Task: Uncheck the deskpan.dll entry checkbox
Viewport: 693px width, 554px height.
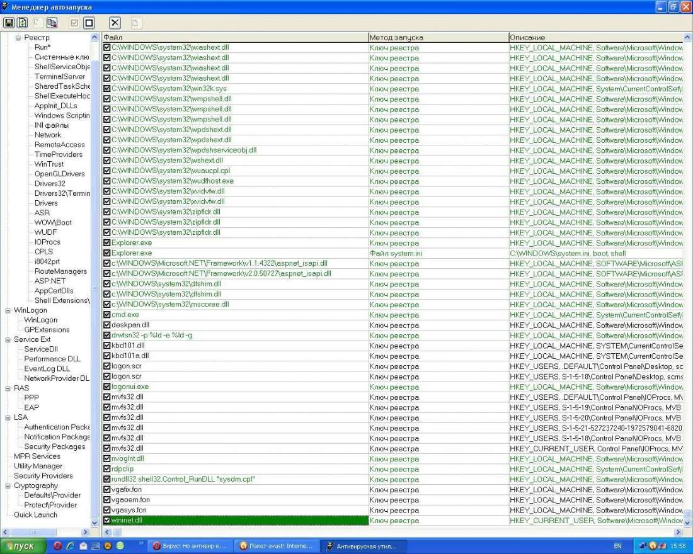Action: (106, 325)
